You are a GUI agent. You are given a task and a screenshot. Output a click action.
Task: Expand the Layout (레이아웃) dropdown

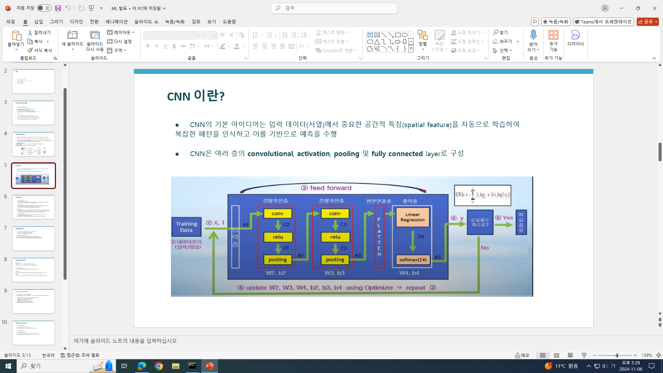[121, 32]
